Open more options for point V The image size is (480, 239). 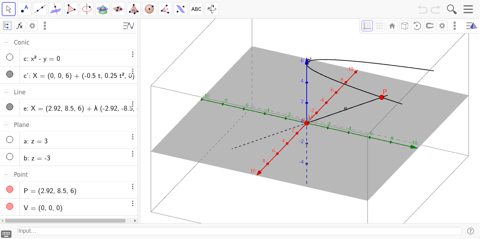(132, 204)
